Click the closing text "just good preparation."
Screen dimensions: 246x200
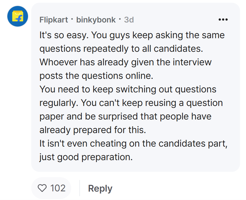[x=86, y=157]
